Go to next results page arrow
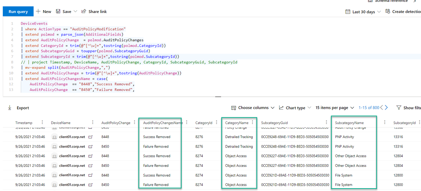 (x=386, y=108)
